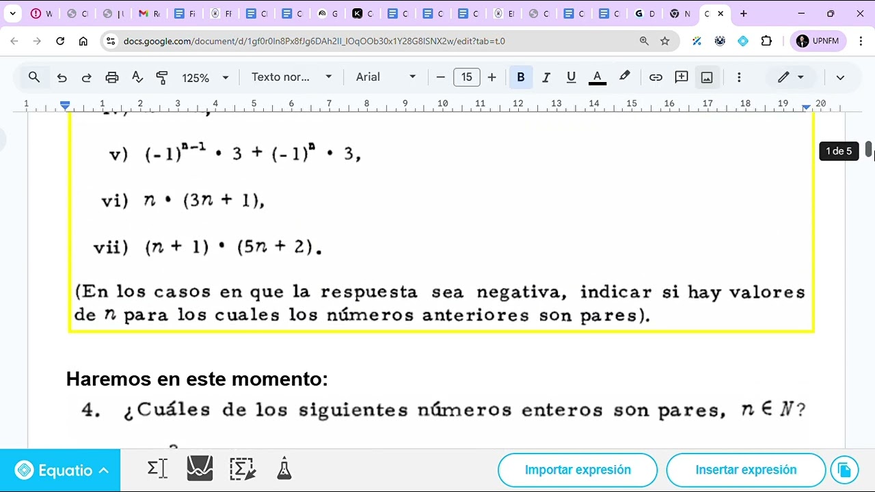875x492 pixels.
Task: Open the 125% zoom dropdown
Action: (205, 77)
